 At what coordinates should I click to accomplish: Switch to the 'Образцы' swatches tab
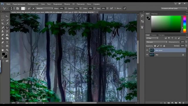(154, 14)
